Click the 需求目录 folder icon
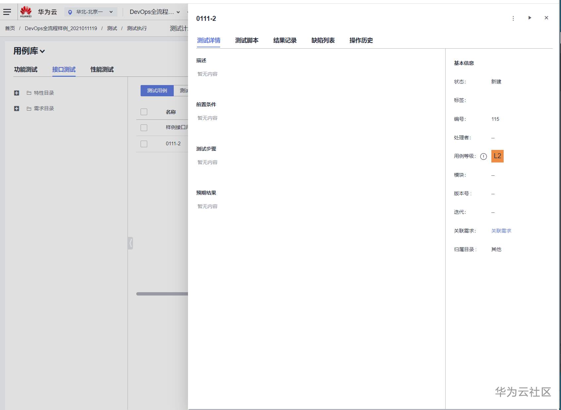The width and height of the screenshot is (561, 410). [x=29, y=109]
